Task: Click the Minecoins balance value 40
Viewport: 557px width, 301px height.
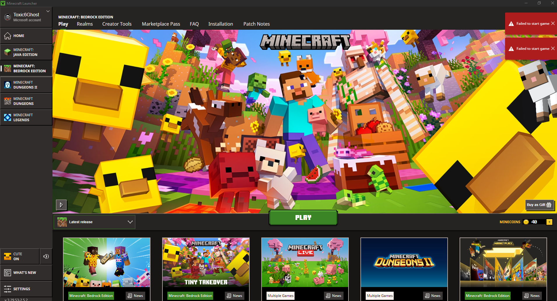Action: [x=534, y=222]
